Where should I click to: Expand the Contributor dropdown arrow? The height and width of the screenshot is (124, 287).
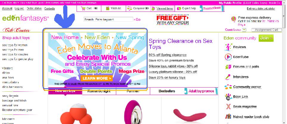point(244,30)
